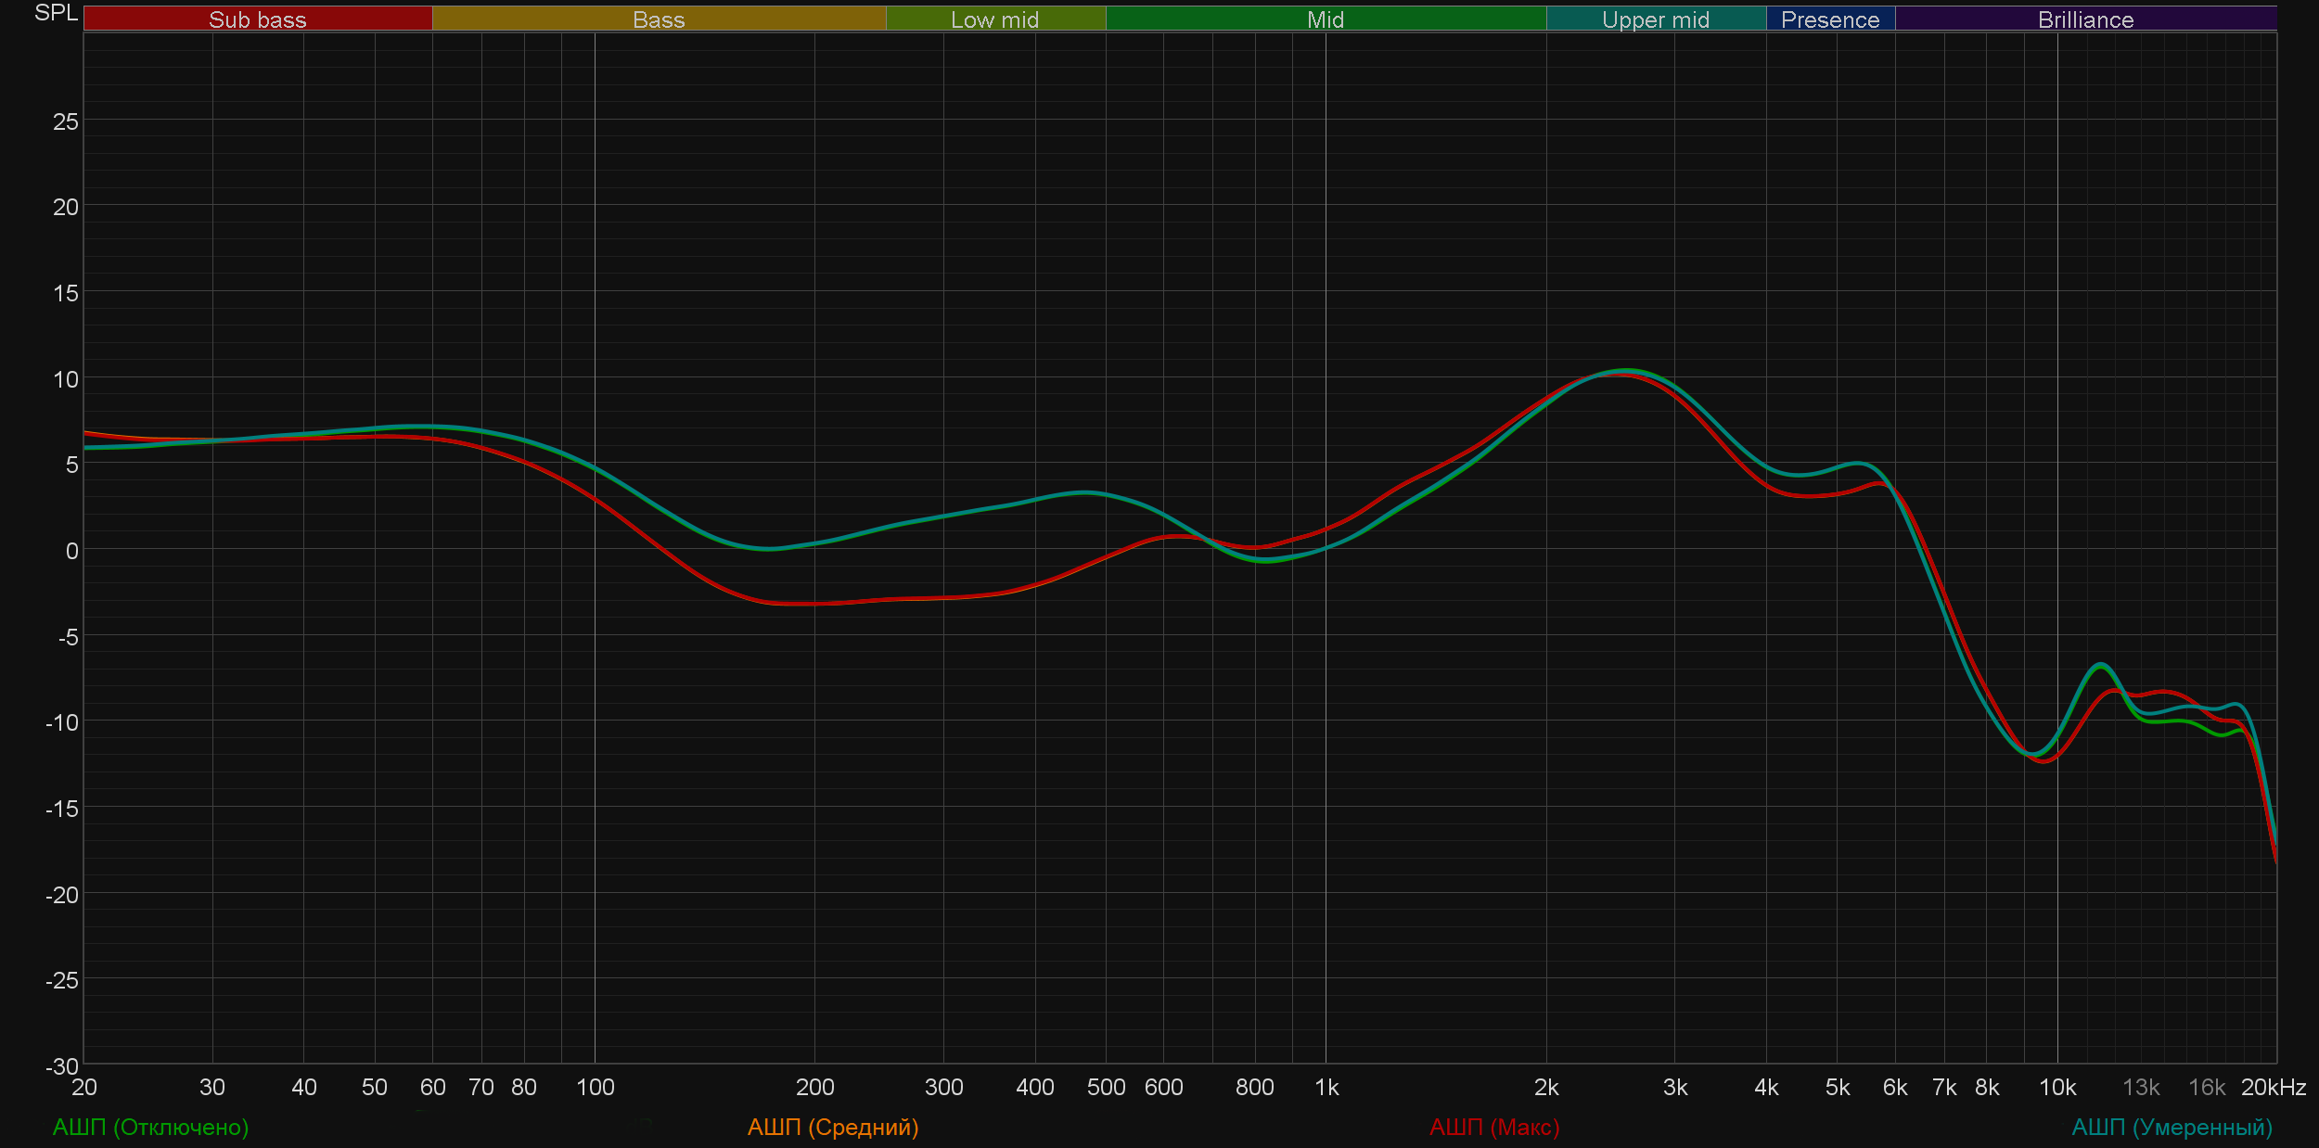The height and width of the screenshot is (1148, 2319).
Task: Click the Sub bass band header
Action: 257,19
